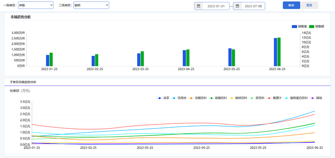Image resolution: width=335 pixels, height=158 pixels.
Task: Click the blue 销售量 bar for 2023-01-25
Action: (48, 60)
